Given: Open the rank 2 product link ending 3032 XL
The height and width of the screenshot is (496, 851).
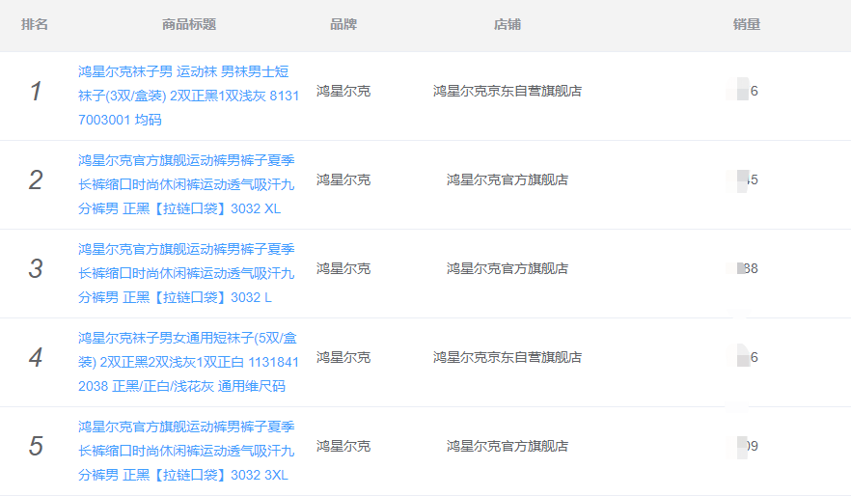Looking at the screenshot, I should 186,184.
